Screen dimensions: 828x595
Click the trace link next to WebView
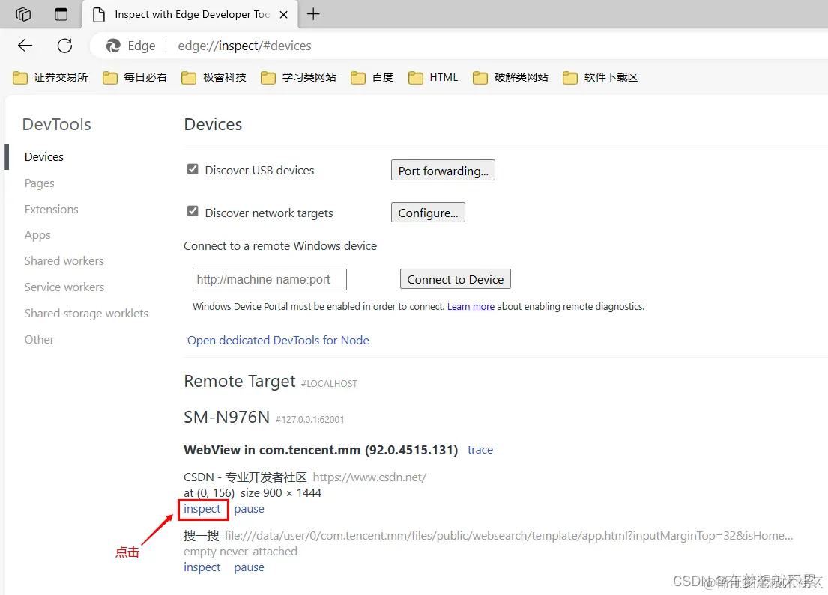[x=480, y=450]
